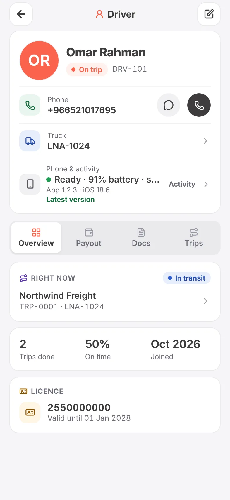Switch to the Docs tab
Viewport: 230px width, 500px height.
pyautogui.click(x=141, y=238)
